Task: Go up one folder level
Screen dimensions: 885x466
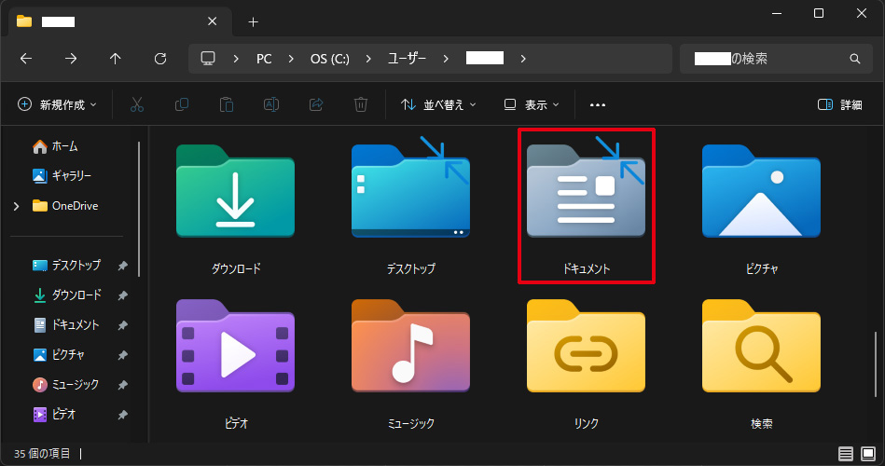Action: point(115,58)
